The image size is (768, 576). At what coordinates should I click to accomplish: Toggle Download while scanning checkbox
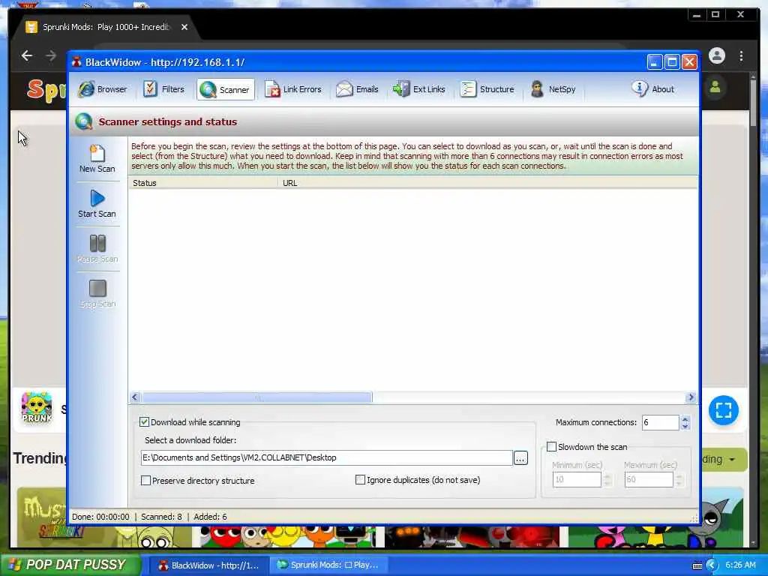[144, 421]
